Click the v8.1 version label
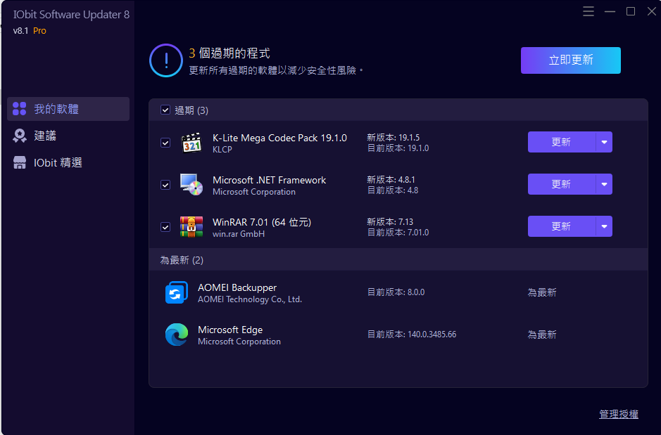Viewport: 661px width, 435px height. coord(20,31)
